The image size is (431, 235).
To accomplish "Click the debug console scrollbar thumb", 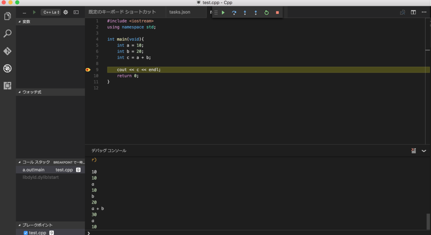I will click(428, 221).
